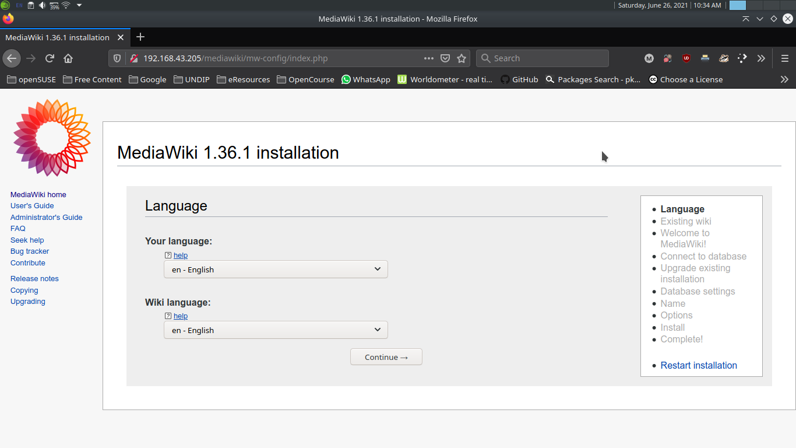796x448 pixels.
Task: Open the OpenCourse bookmarks folder
Action: (x=306, y=79)
